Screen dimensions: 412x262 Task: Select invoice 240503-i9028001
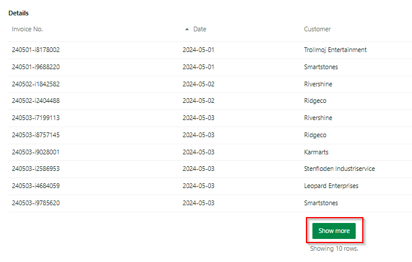[36, 152]
